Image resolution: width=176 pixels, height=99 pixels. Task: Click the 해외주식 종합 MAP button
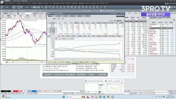point(70,75)
